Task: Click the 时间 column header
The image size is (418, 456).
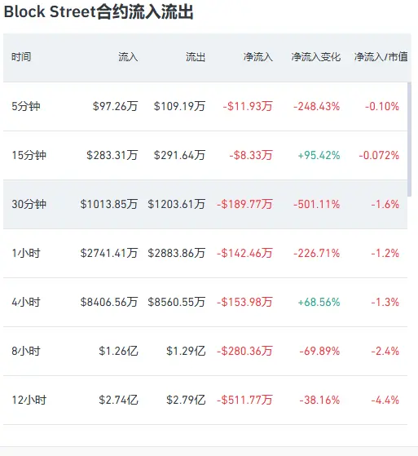Action: point(21,57)
